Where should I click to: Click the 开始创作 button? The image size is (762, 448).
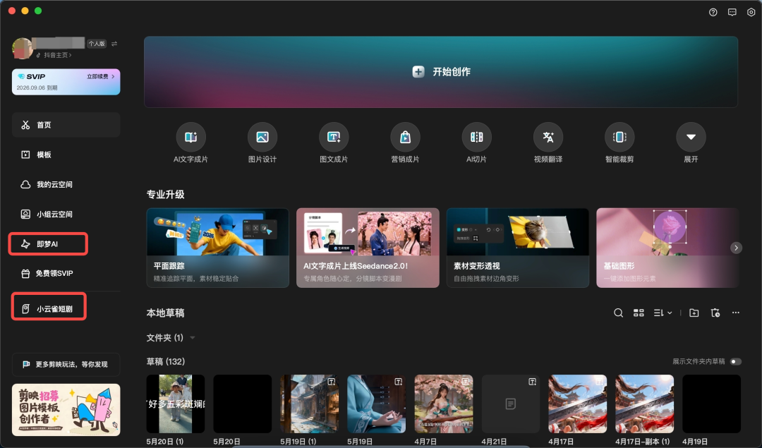click(x=441, y=72)
